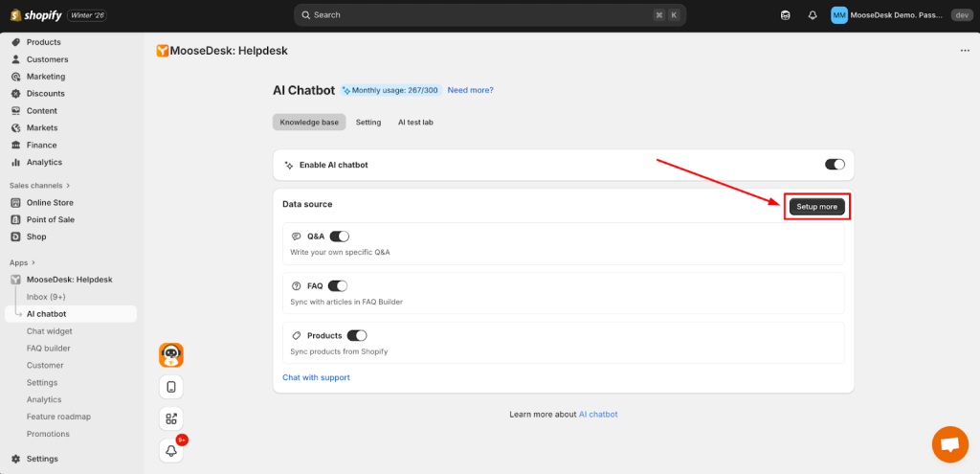Disable the Q&A data source toggle
The height and width of the screenshot is (474, 980).
[x=340, y=237]
